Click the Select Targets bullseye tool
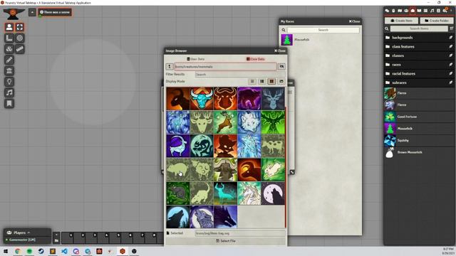 [x=20, y=38]
